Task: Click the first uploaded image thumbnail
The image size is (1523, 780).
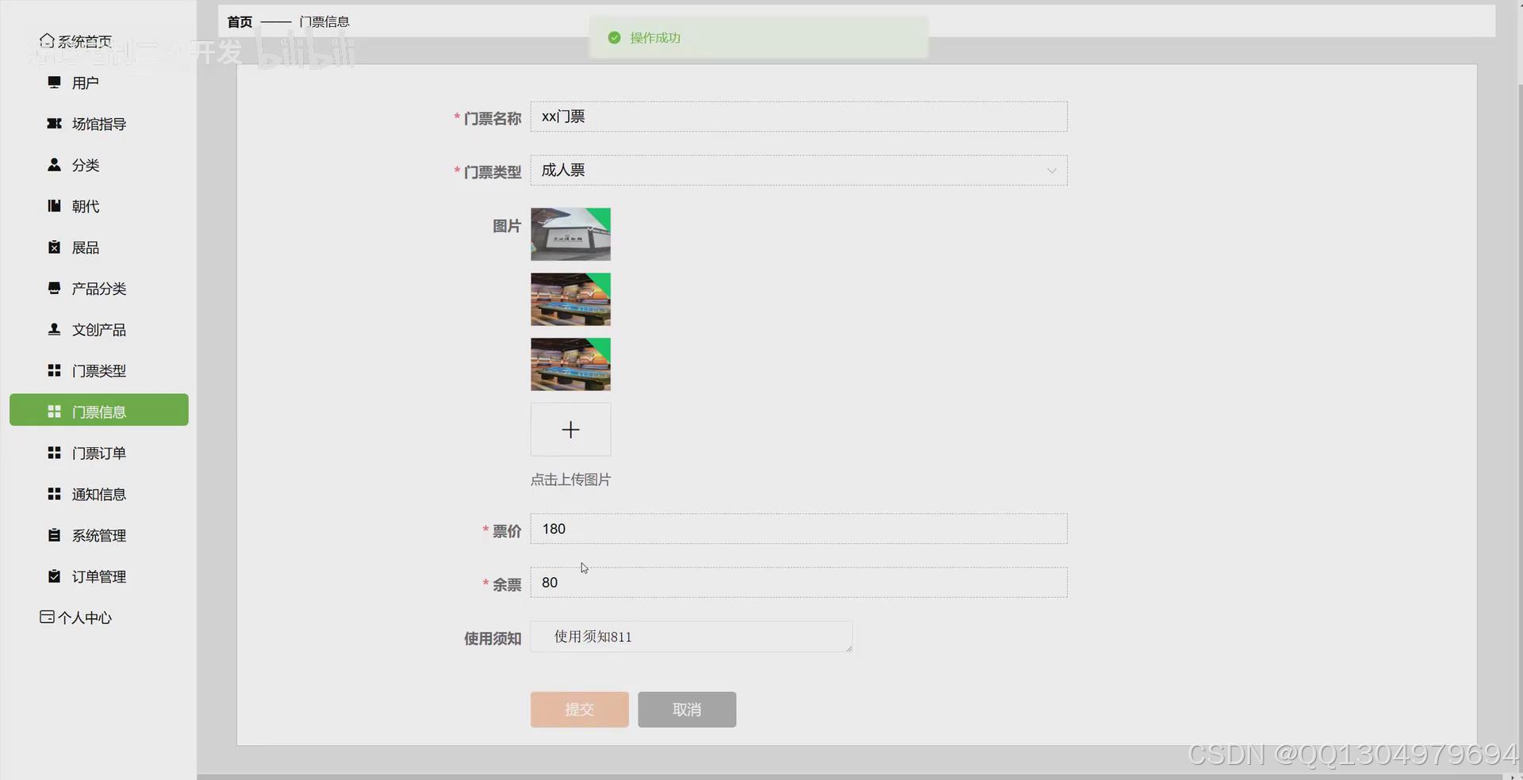Action: click(x=570, y=234)
